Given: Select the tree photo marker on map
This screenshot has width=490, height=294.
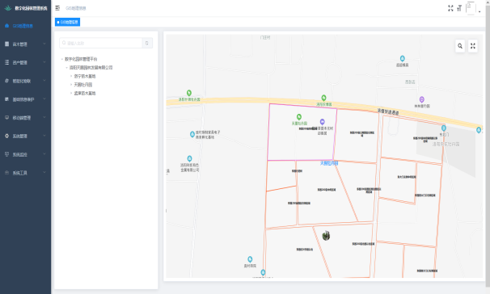Looking at the screenshot, I should tap(326, 236).
